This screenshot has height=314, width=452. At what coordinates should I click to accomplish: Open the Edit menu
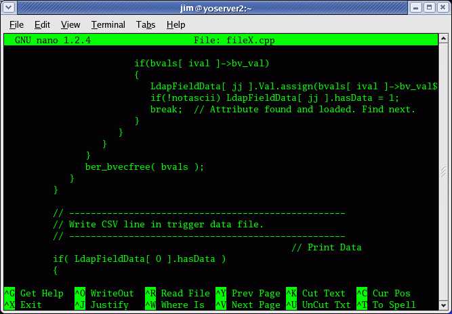tap(42, 24)
